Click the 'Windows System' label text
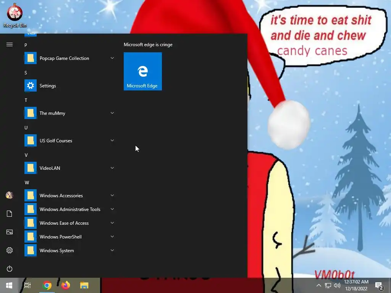 click(x=57, y=251)
